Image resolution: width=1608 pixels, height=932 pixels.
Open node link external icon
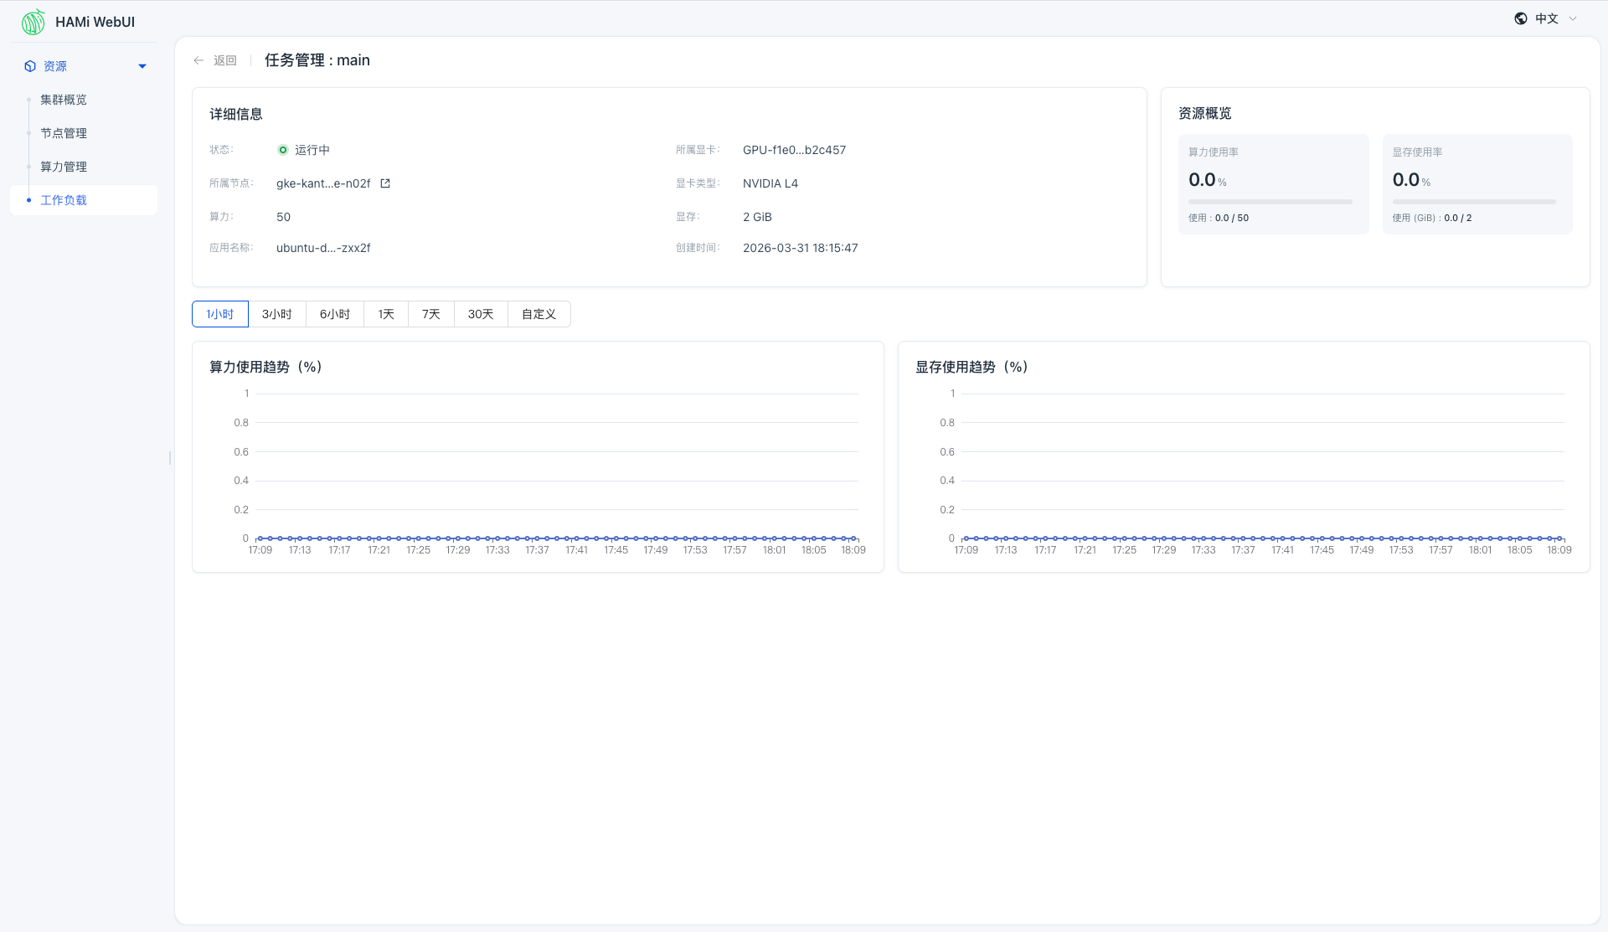tap(385, 183)
